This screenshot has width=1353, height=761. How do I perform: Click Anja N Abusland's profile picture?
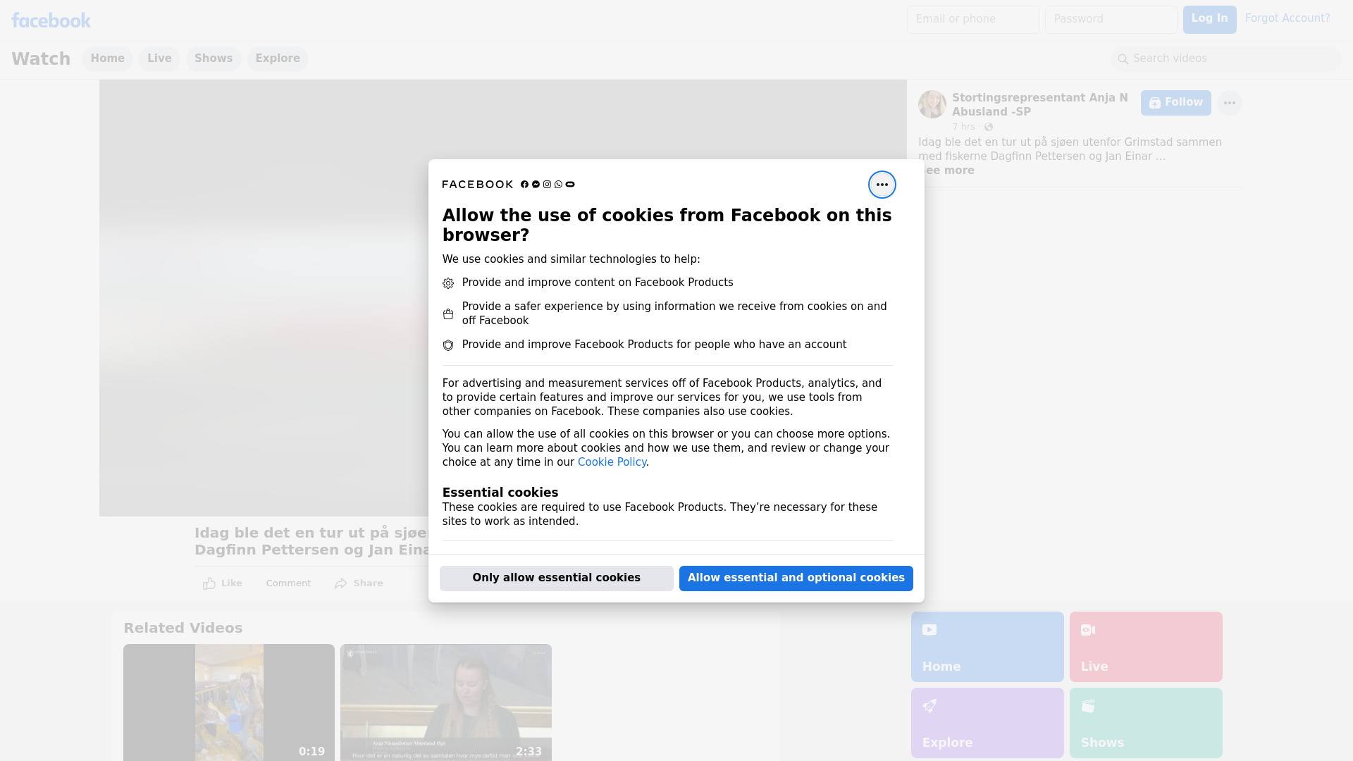[x=932, y=104]
